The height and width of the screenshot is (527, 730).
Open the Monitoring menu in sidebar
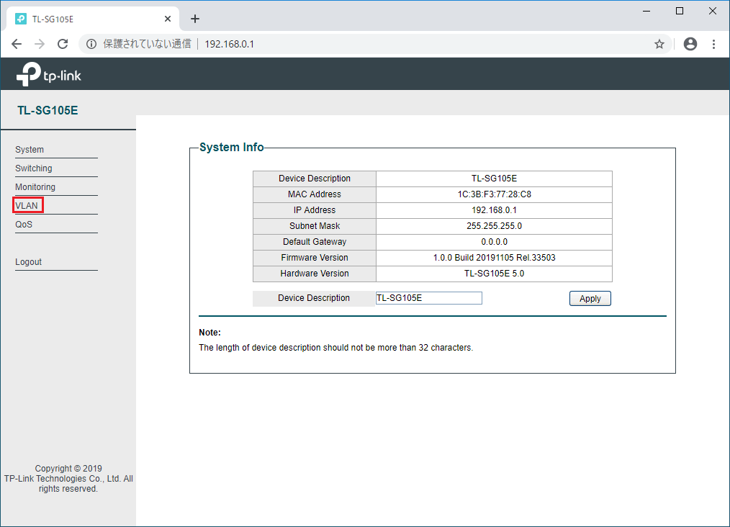point(35,186)
